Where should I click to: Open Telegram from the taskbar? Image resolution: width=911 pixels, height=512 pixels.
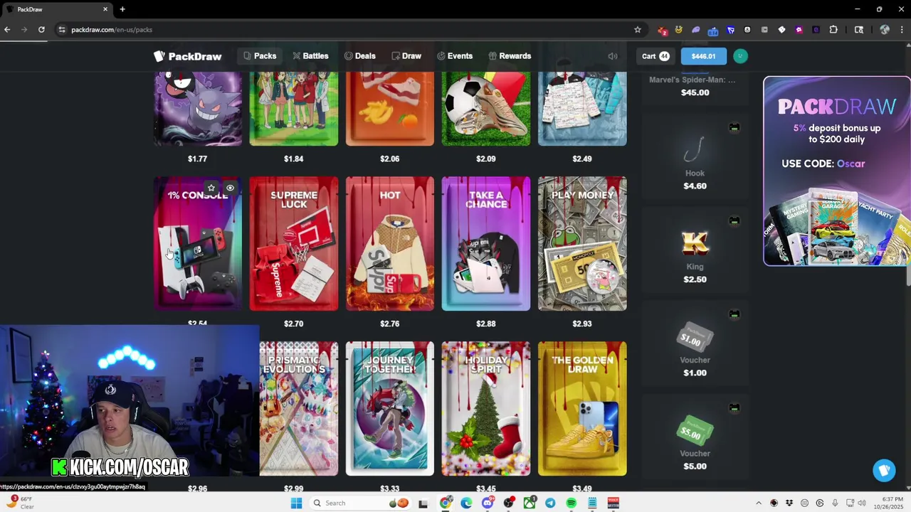tap(550, 503)
